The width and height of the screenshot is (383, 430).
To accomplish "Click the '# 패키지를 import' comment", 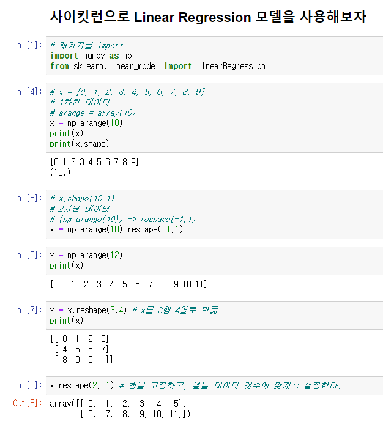I will 86,45.
